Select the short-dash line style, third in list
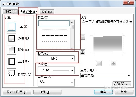The height and width of the screenshot is (97, 136). (x=54, y=35)
